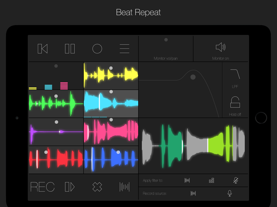Screen dimensions: 277x207
Task: Tap the filter cutoff control dot on curve
Action: tap(193, 77)
